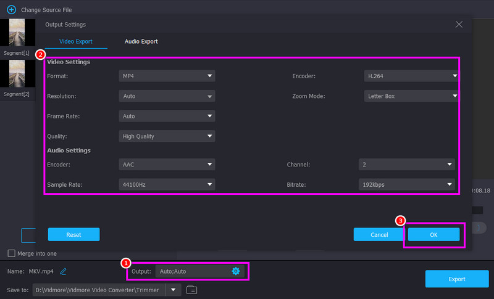The height and width of the screenshot is (299, 494).
Task: Enable the Merge into one checkbox
Action: [11, 253]
